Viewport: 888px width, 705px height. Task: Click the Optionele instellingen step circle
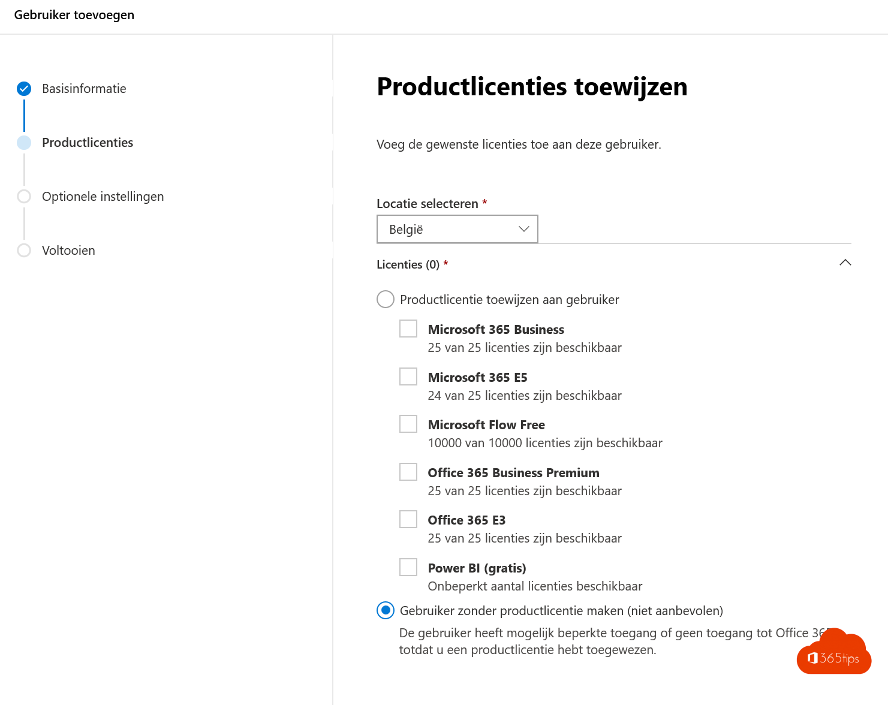tap(24, 197)
